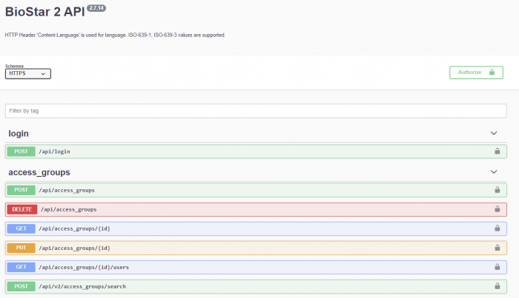Click lock icon on GET /api/access_groups/{id}/users row

click(x=497, y=267)
